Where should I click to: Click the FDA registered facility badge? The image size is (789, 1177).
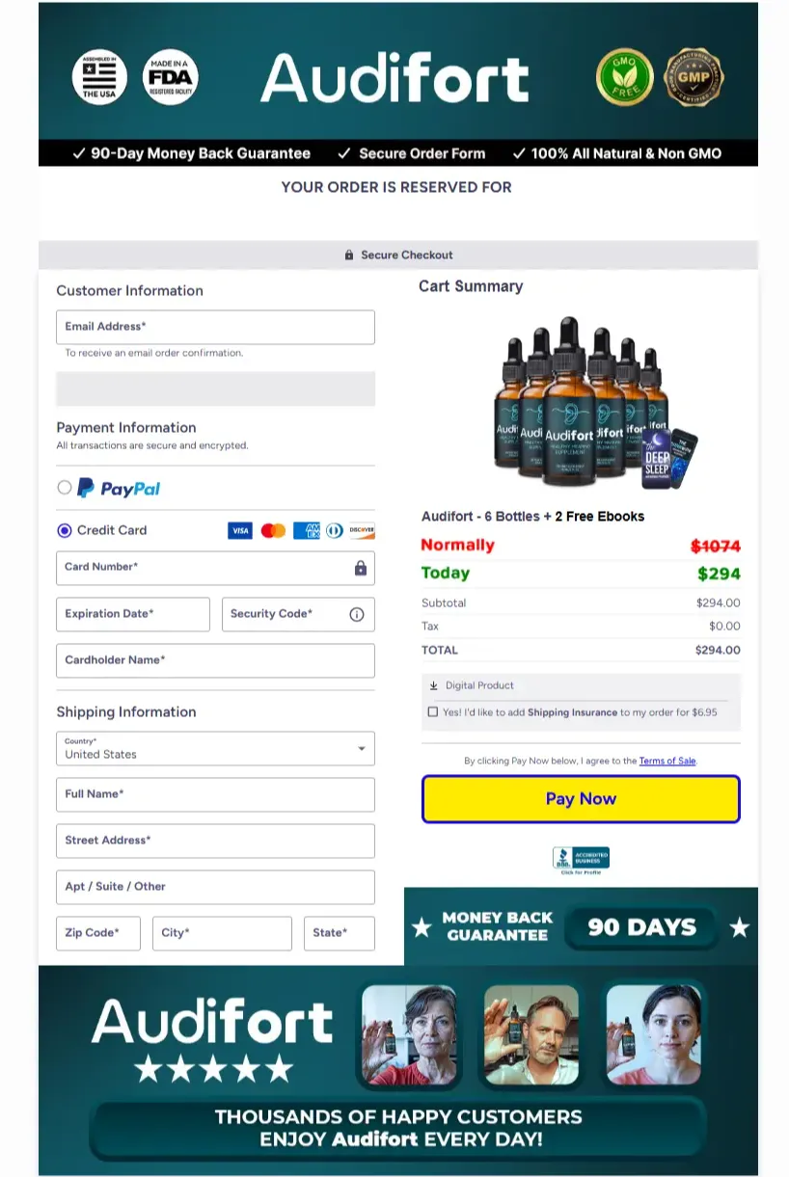tap(171, 77)
